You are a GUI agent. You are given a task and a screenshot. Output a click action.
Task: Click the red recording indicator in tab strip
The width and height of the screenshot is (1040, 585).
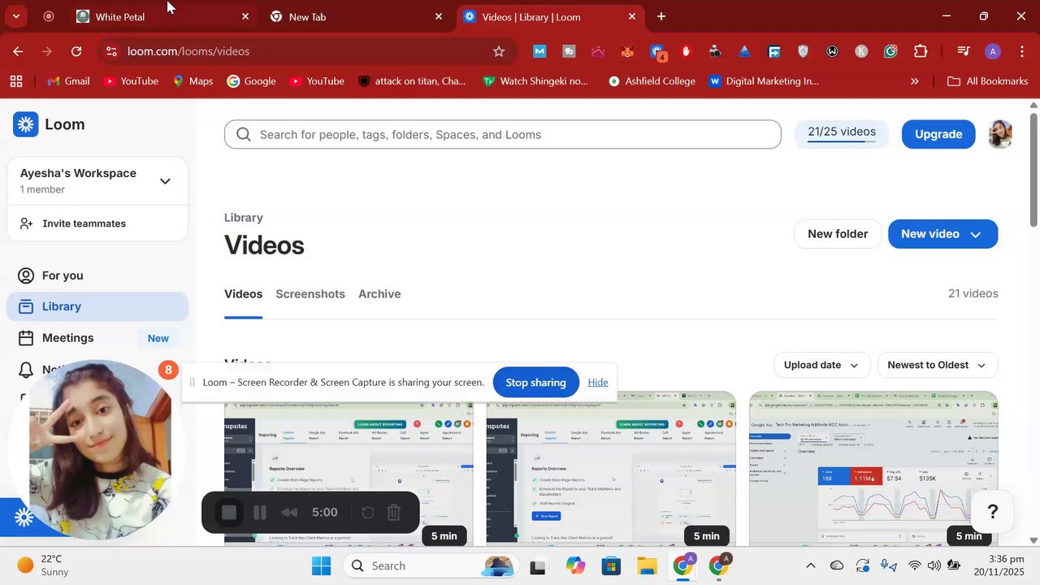click(49, 16)
